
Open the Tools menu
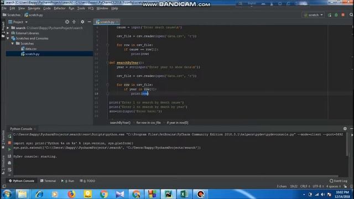(x=81, y=8)
